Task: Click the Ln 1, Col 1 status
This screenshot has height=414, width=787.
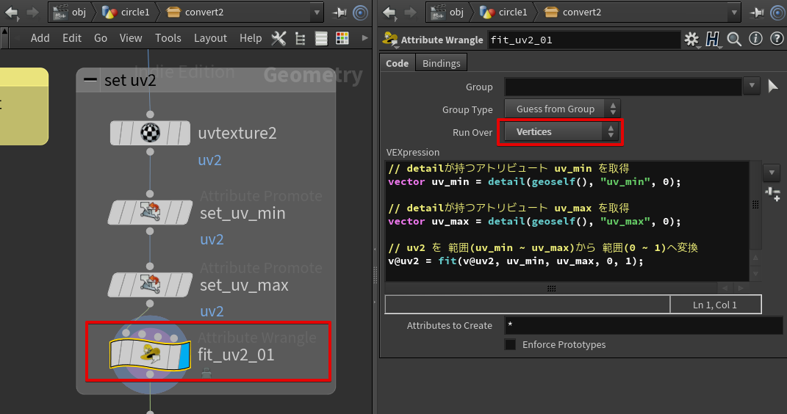Action: [x=715, y=305]
